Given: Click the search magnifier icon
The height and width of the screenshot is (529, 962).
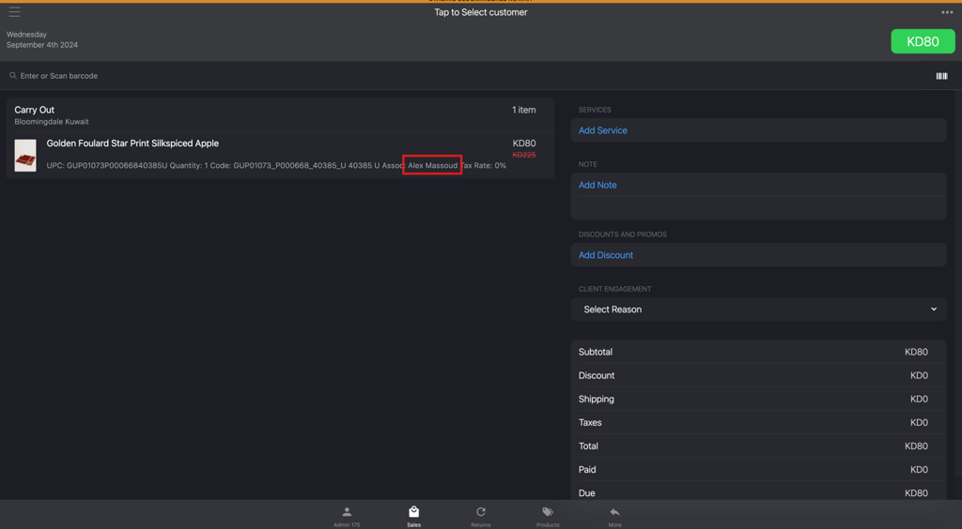Looking at the screenshot, I should [x=13, y=76].
